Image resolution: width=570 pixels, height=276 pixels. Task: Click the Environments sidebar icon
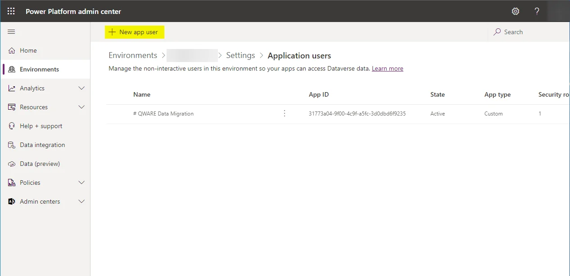[12, 69]
